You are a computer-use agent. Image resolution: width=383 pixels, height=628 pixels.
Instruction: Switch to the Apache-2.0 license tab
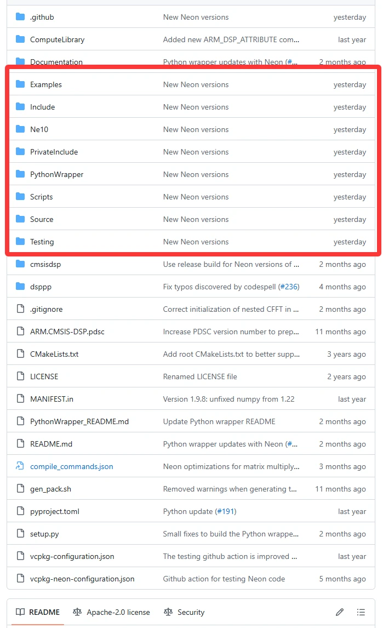point(112,612)
